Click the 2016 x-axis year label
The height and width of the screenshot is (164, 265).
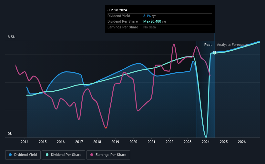[x=61, y=142]
